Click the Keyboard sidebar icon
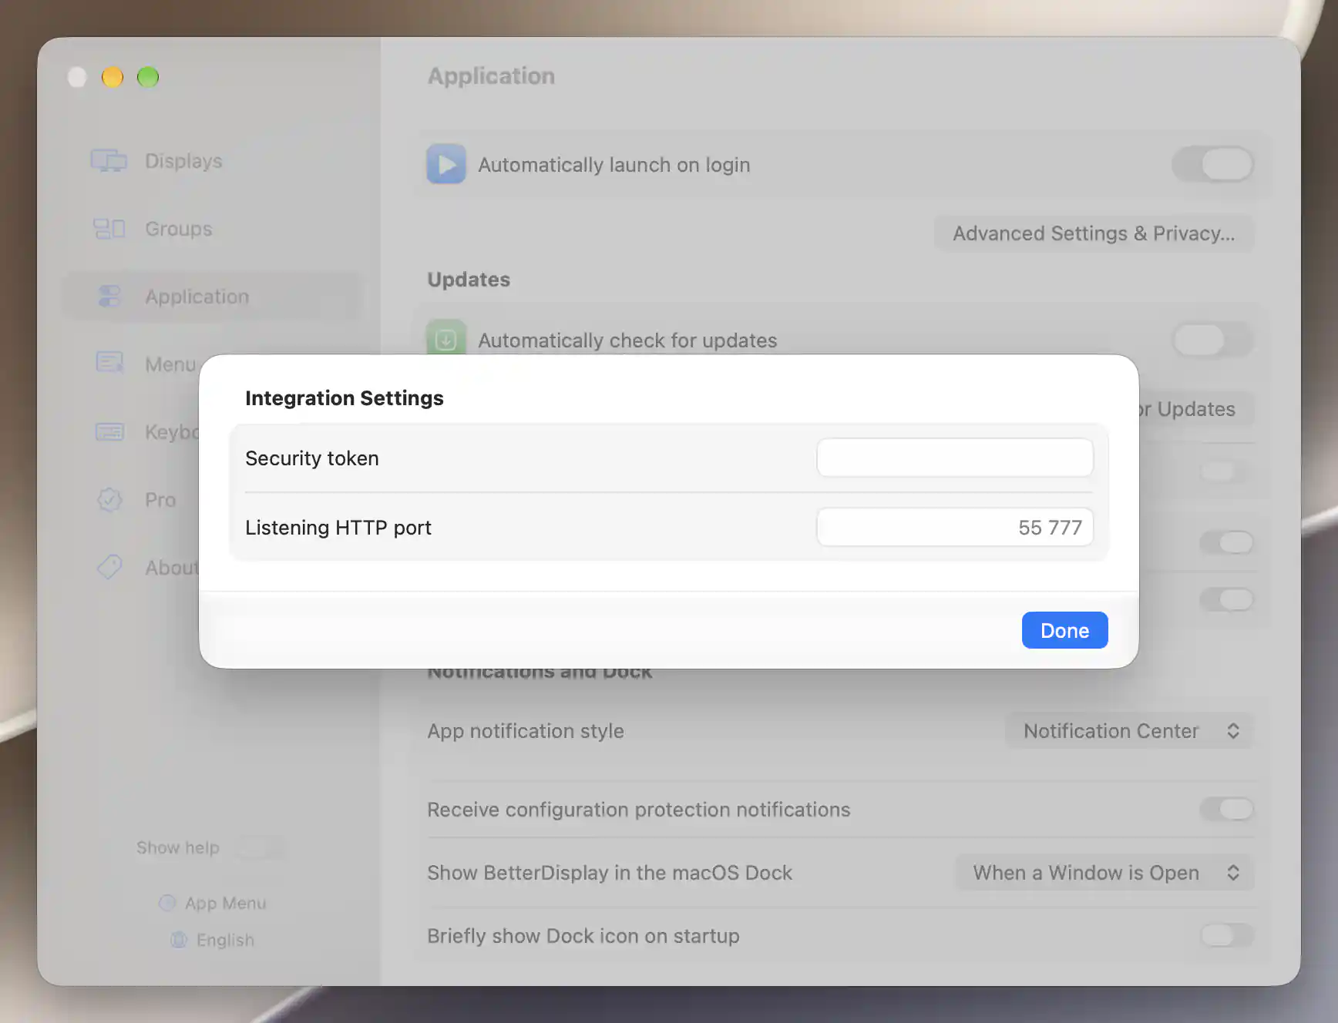The width and height of the screenshot is (1338, 1023). coord(109,431)
